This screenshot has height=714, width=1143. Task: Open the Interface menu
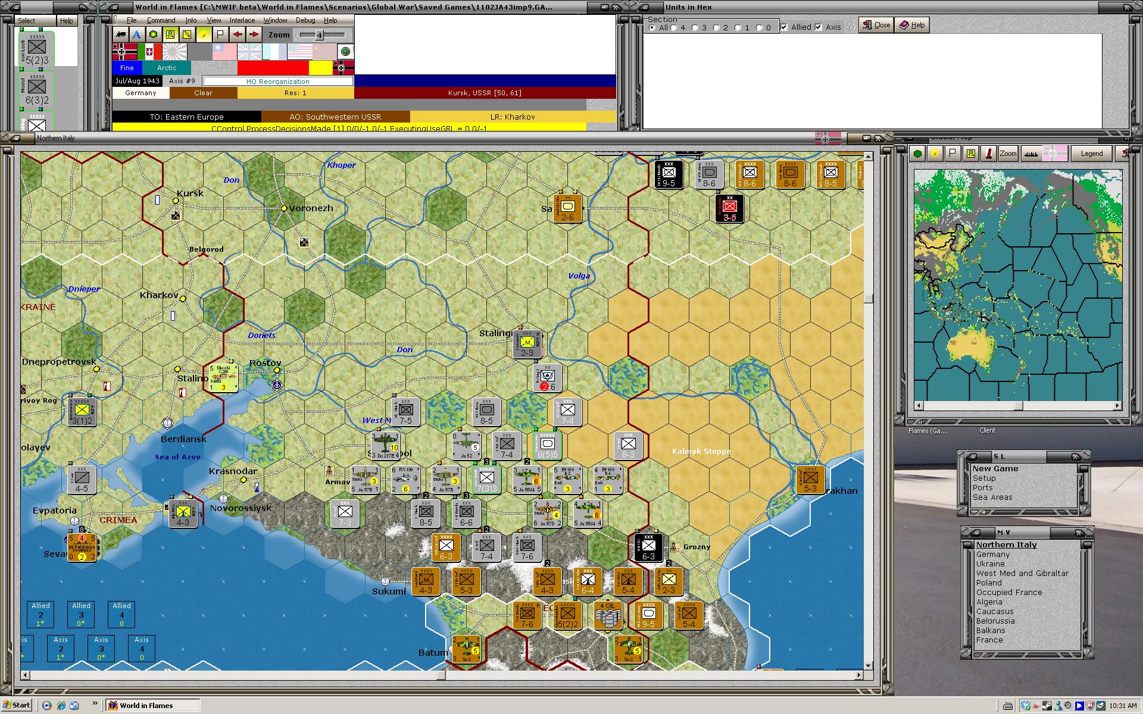pyautogui.click(x=242, y=20)
